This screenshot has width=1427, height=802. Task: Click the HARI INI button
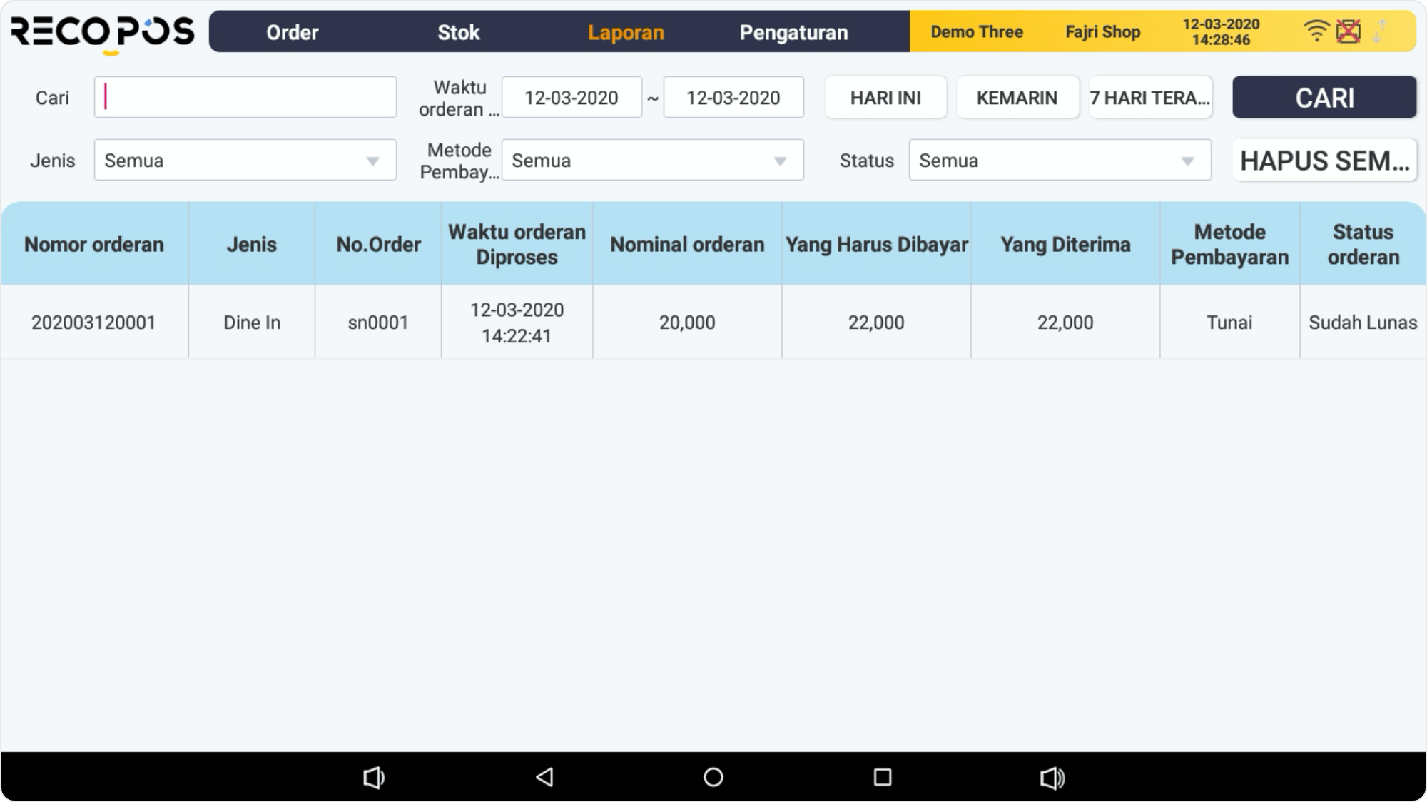[x=885, y=98]
